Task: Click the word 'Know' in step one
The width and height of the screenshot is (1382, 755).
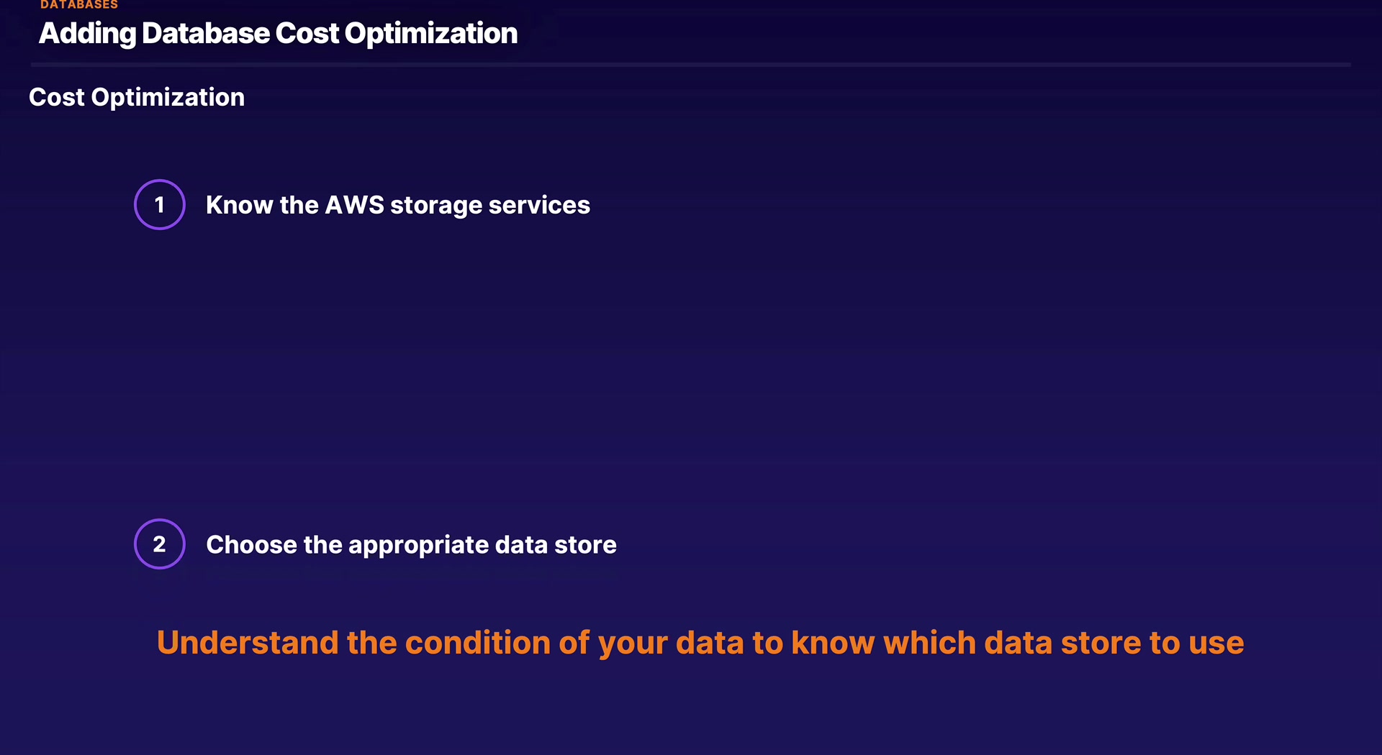Action: (239, 206)
